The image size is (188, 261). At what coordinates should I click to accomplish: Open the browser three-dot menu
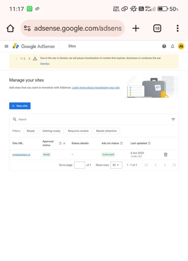pyautogui.click(x=178, y=28)
